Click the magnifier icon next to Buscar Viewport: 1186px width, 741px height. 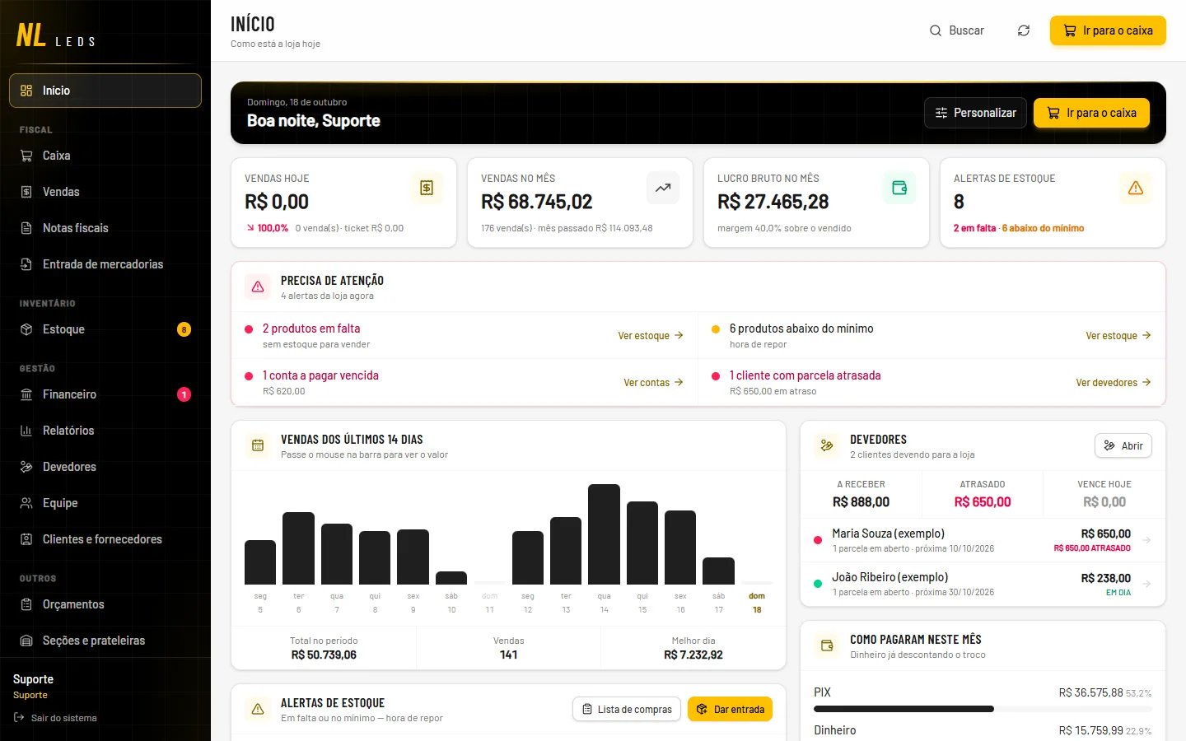click(x=936, y=30)
